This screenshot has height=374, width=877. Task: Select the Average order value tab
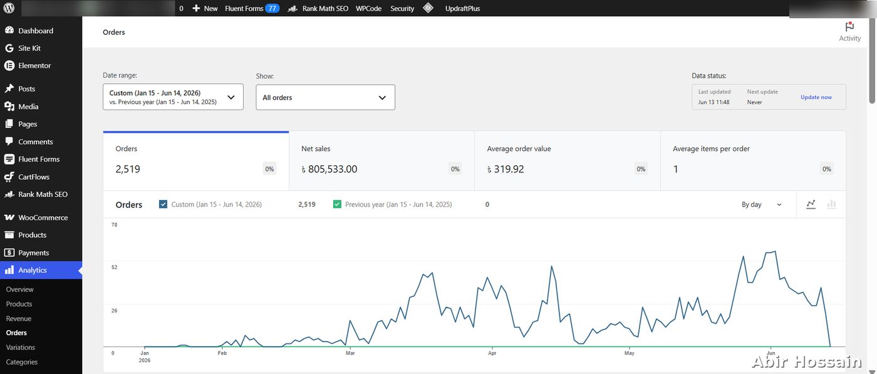(568, 160)
